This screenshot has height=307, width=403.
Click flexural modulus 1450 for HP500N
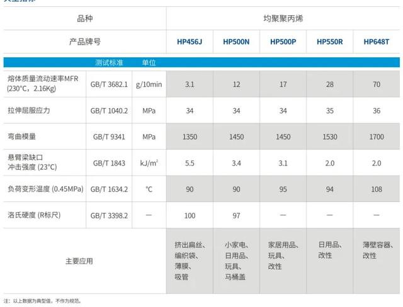coord(237,137)
